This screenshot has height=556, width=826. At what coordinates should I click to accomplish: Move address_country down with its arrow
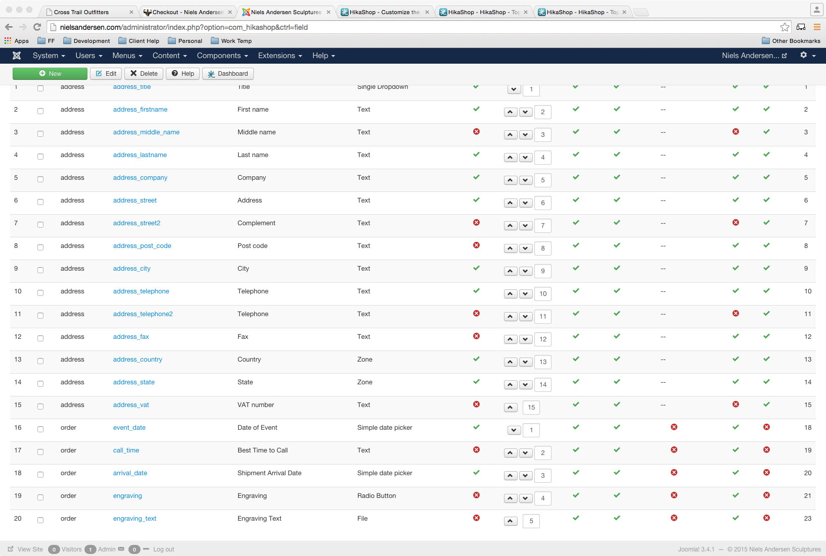526,362
